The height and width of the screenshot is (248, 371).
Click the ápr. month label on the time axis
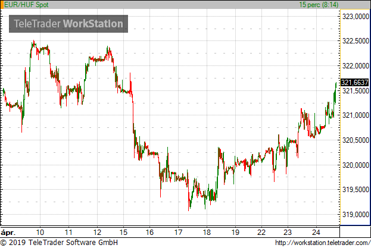click(8, 233)
